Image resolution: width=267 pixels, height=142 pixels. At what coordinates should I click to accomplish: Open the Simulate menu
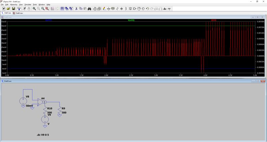click(x=28, y=5)
